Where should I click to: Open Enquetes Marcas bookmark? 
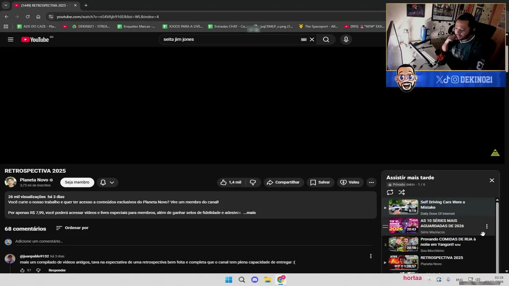pos(136,27)
